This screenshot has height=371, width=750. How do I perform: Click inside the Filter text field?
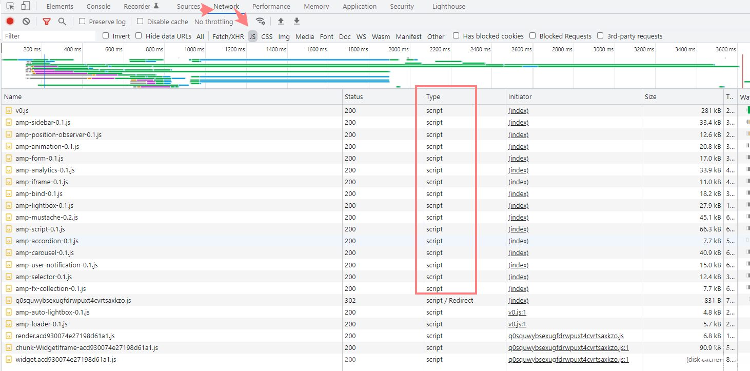pos(49,36)
